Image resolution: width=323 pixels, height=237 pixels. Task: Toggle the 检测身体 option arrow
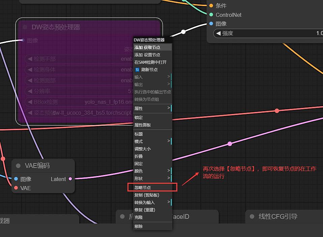click(x=30, y=69)
